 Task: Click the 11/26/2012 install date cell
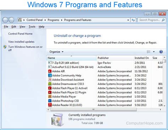[141, 71]
